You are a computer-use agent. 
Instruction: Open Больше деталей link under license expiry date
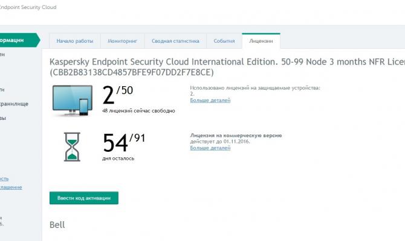tap(210, 148)
